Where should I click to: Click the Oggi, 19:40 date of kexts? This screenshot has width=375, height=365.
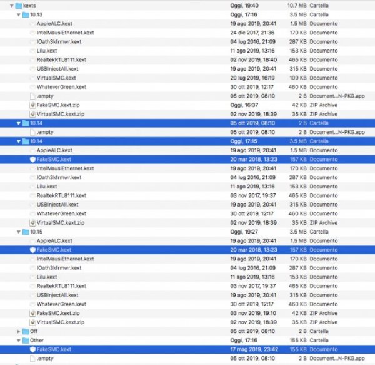(244, 6)
